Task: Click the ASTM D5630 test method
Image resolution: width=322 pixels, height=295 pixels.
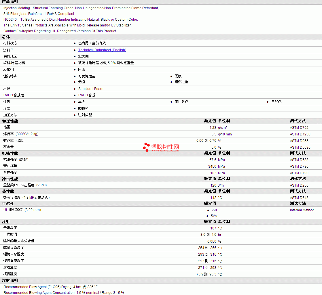Action: (x=300, y=147)
